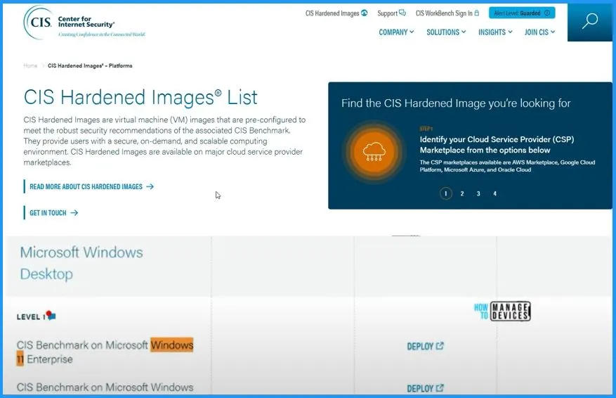Screen dimensions: 616x398
Task: Click Deploy for Windows 11 Enterprise benchmark
Action: 425,346
